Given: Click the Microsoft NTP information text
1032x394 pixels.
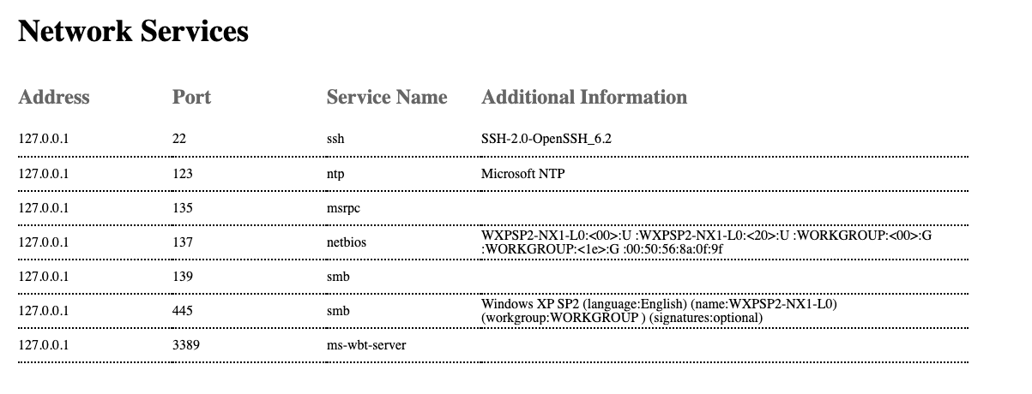Looking at the screenshot, I should click(522, 174).
